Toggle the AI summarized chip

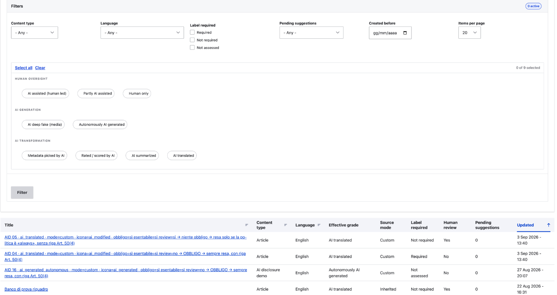pyautogui.click(x=143, y=156)
